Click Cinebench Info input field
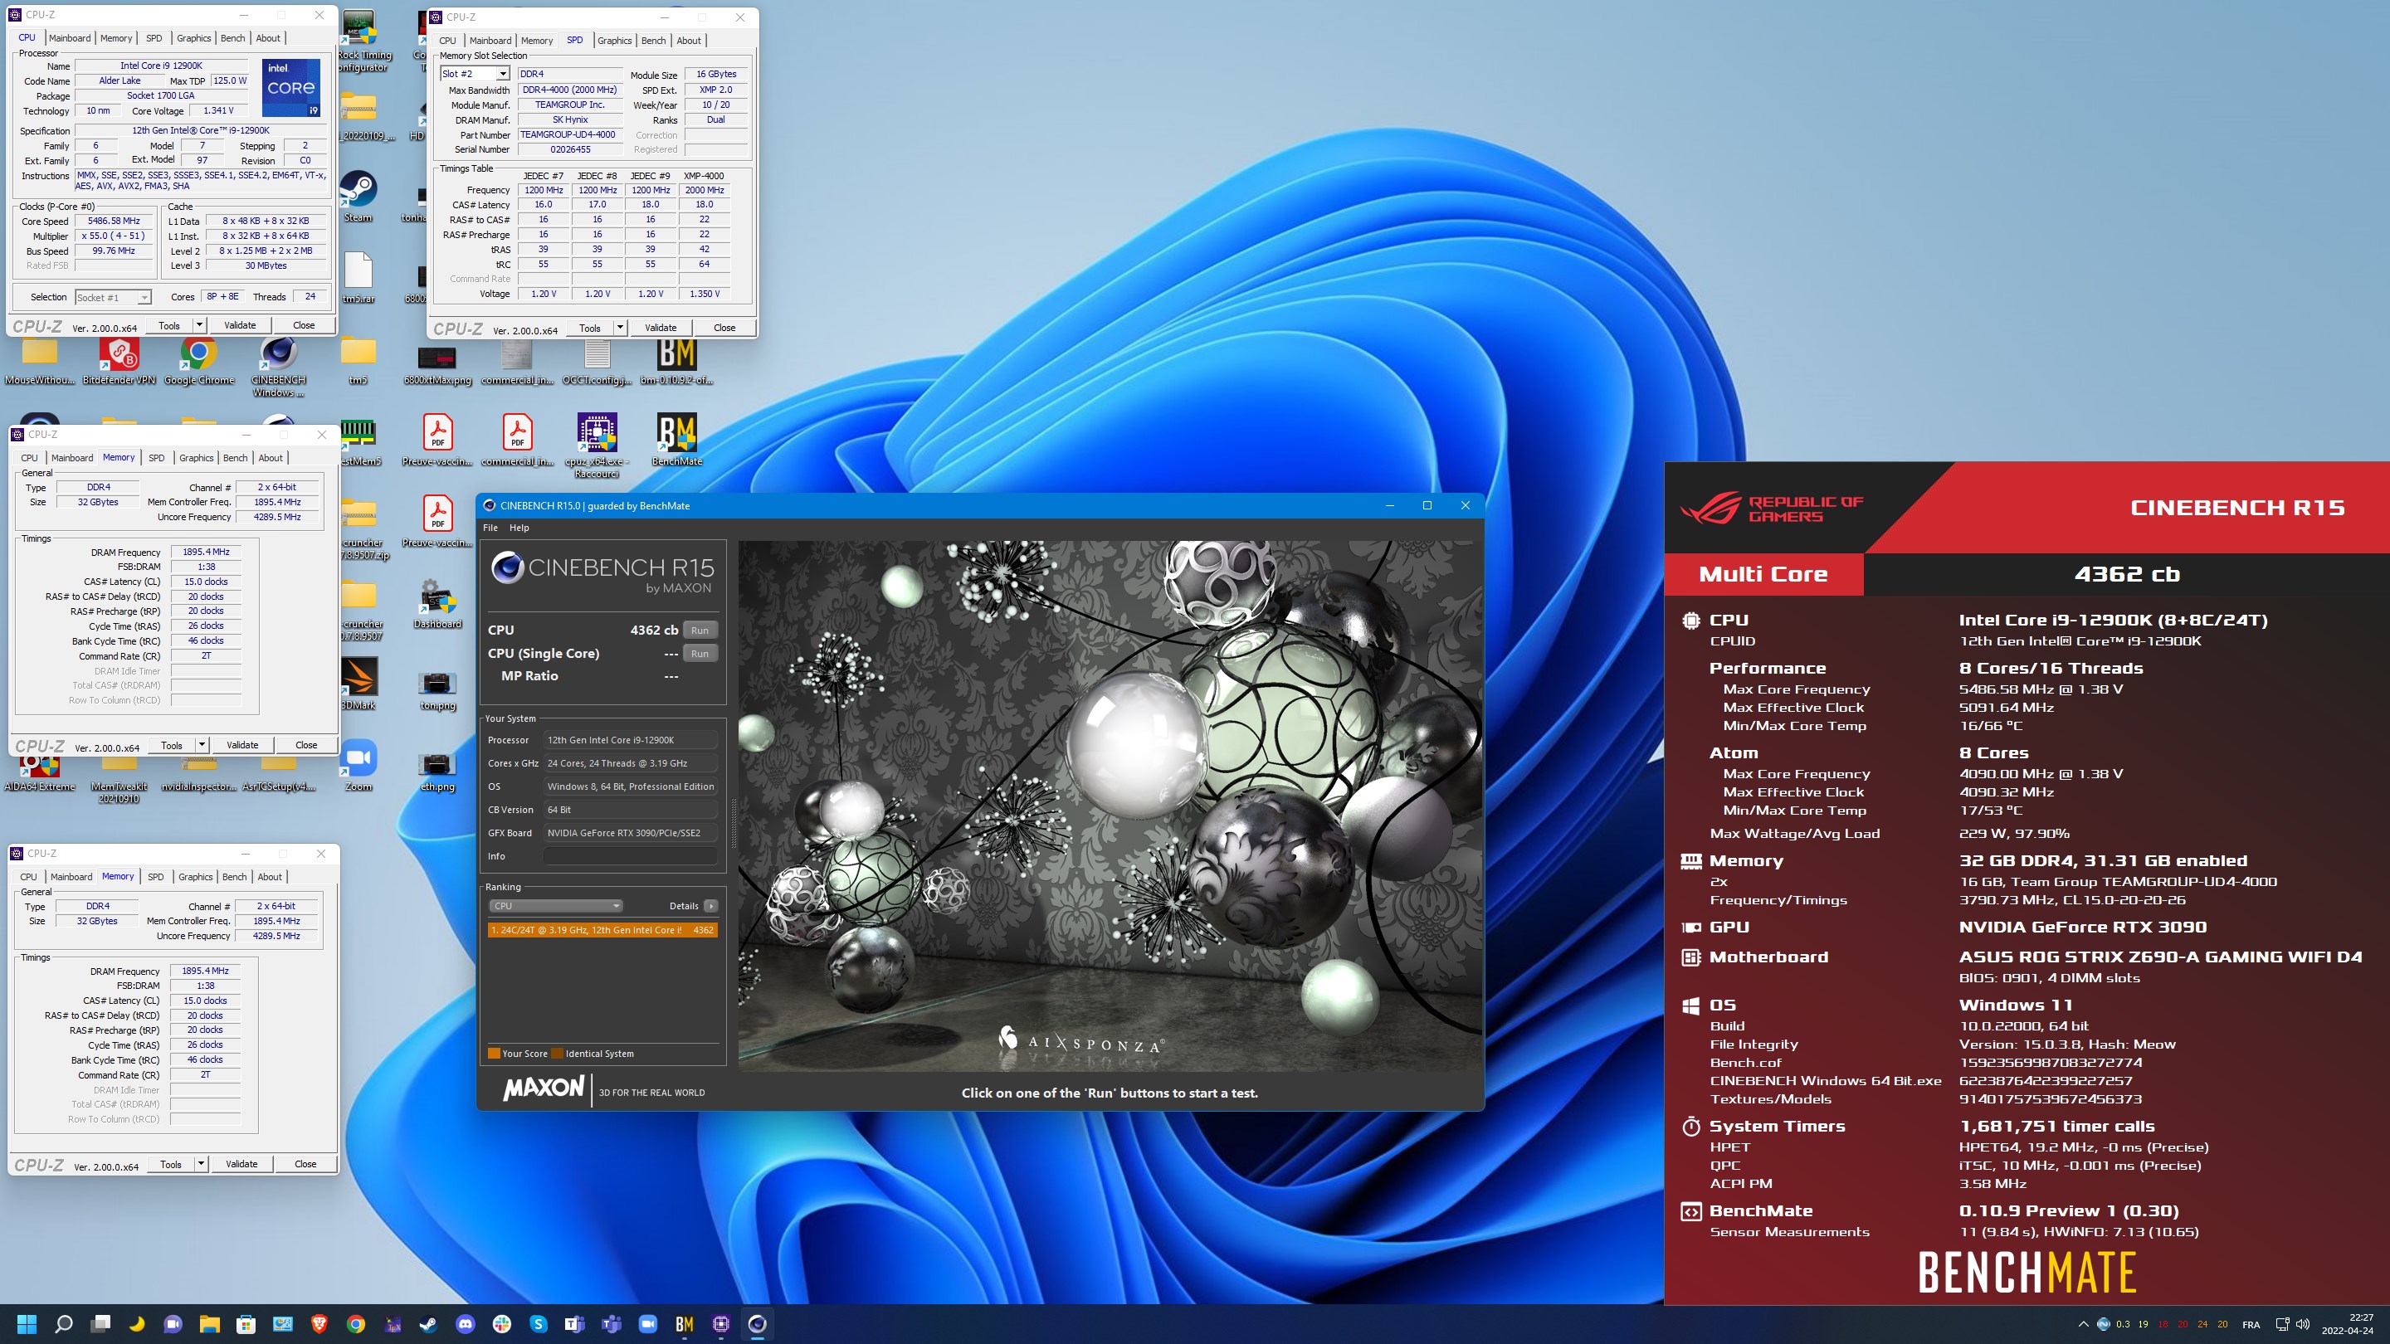Screen dimensions: 2390x1344 pos(630,856)
